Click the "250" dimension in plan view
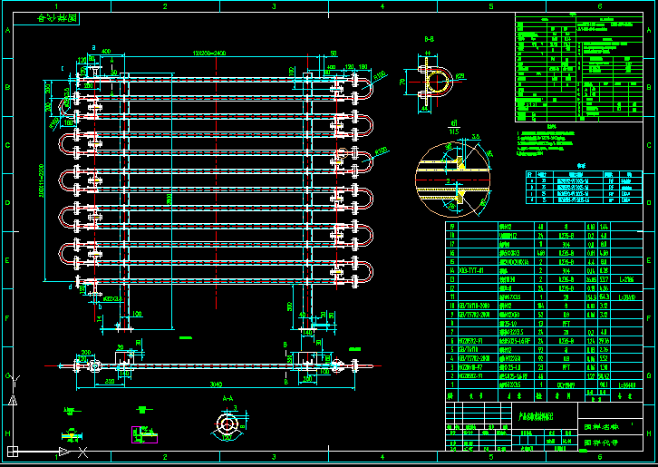The image size is (658, 467). click(110, 382)
